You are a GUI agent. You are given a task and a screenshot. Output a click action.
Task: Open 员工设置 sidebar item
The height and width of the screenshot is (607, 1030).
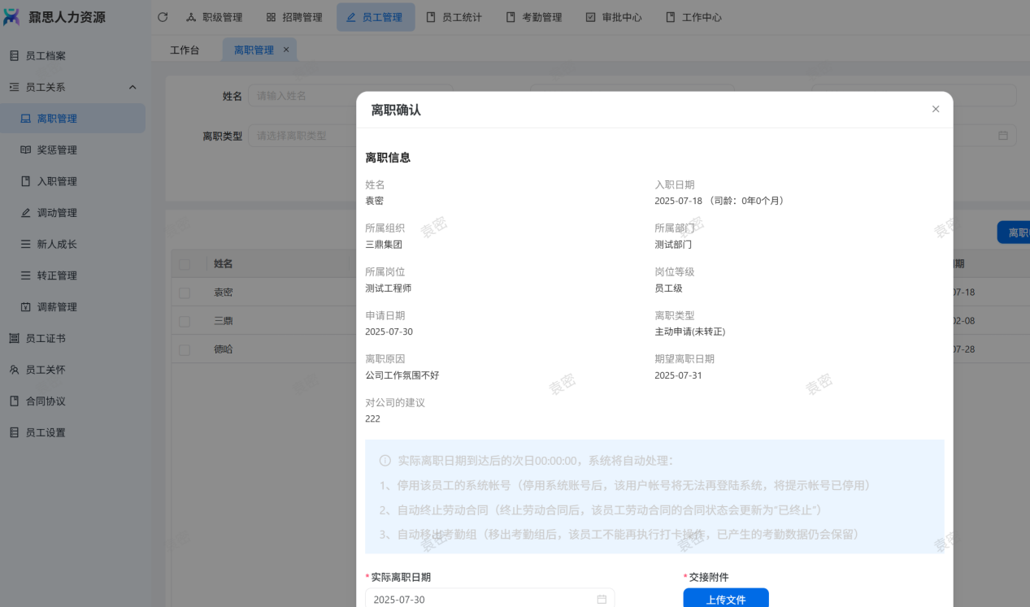[x=46, y=433]
